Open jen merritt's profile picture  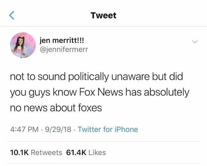point(21,44)
